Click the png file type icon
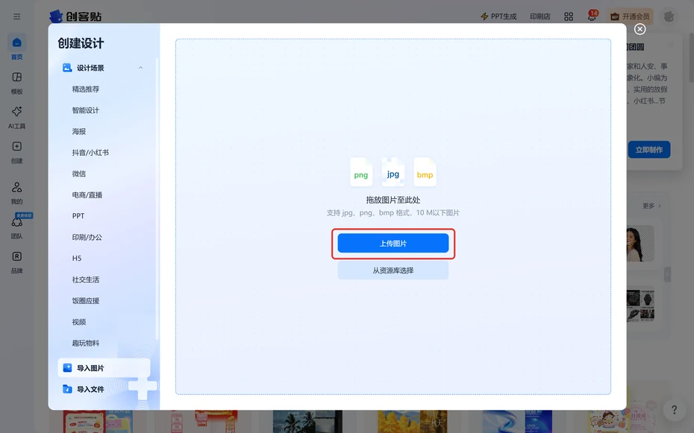This screenshot has width=694, height=433. [361, 172]
